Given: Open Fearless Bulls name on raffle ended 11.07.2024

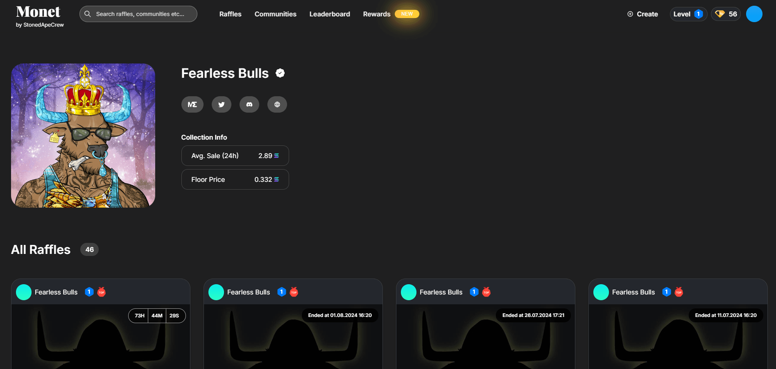Looking at the screenshot, I should [x=633, y=292].
